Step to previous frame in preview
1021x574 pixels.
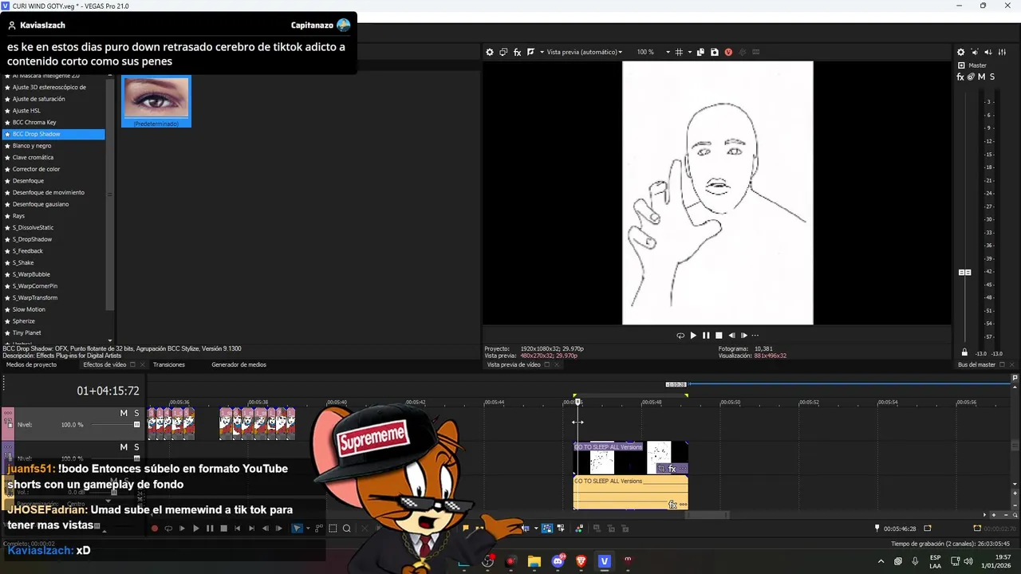pos(731,336)
